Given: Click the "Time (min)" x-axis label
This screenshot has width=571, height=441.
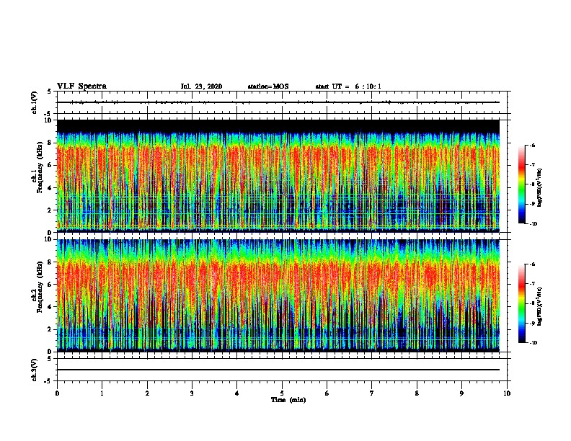Looking at the screenshot, I should (288, 400).
